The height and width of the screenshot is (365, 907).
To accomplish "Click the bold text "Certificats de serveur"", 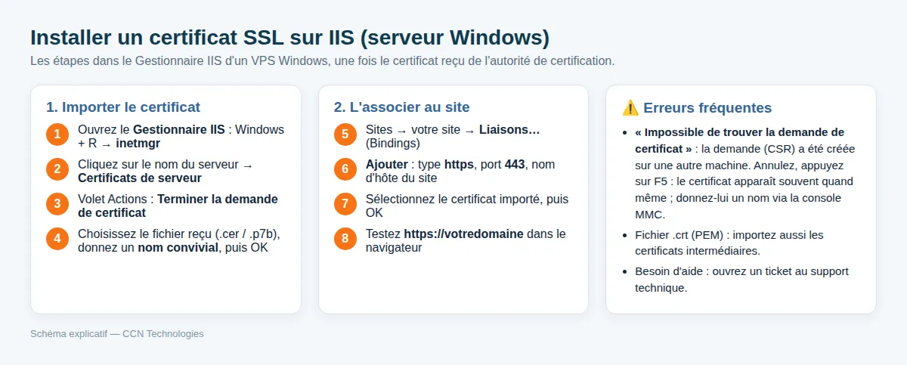I will [140, 178].
